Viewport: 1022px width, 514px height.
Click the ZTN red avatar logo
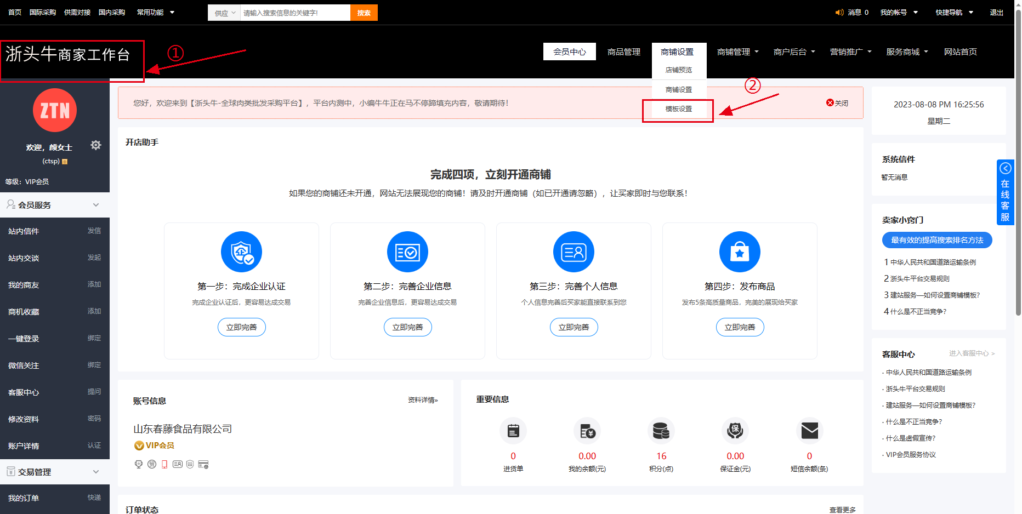pos(55,110)
